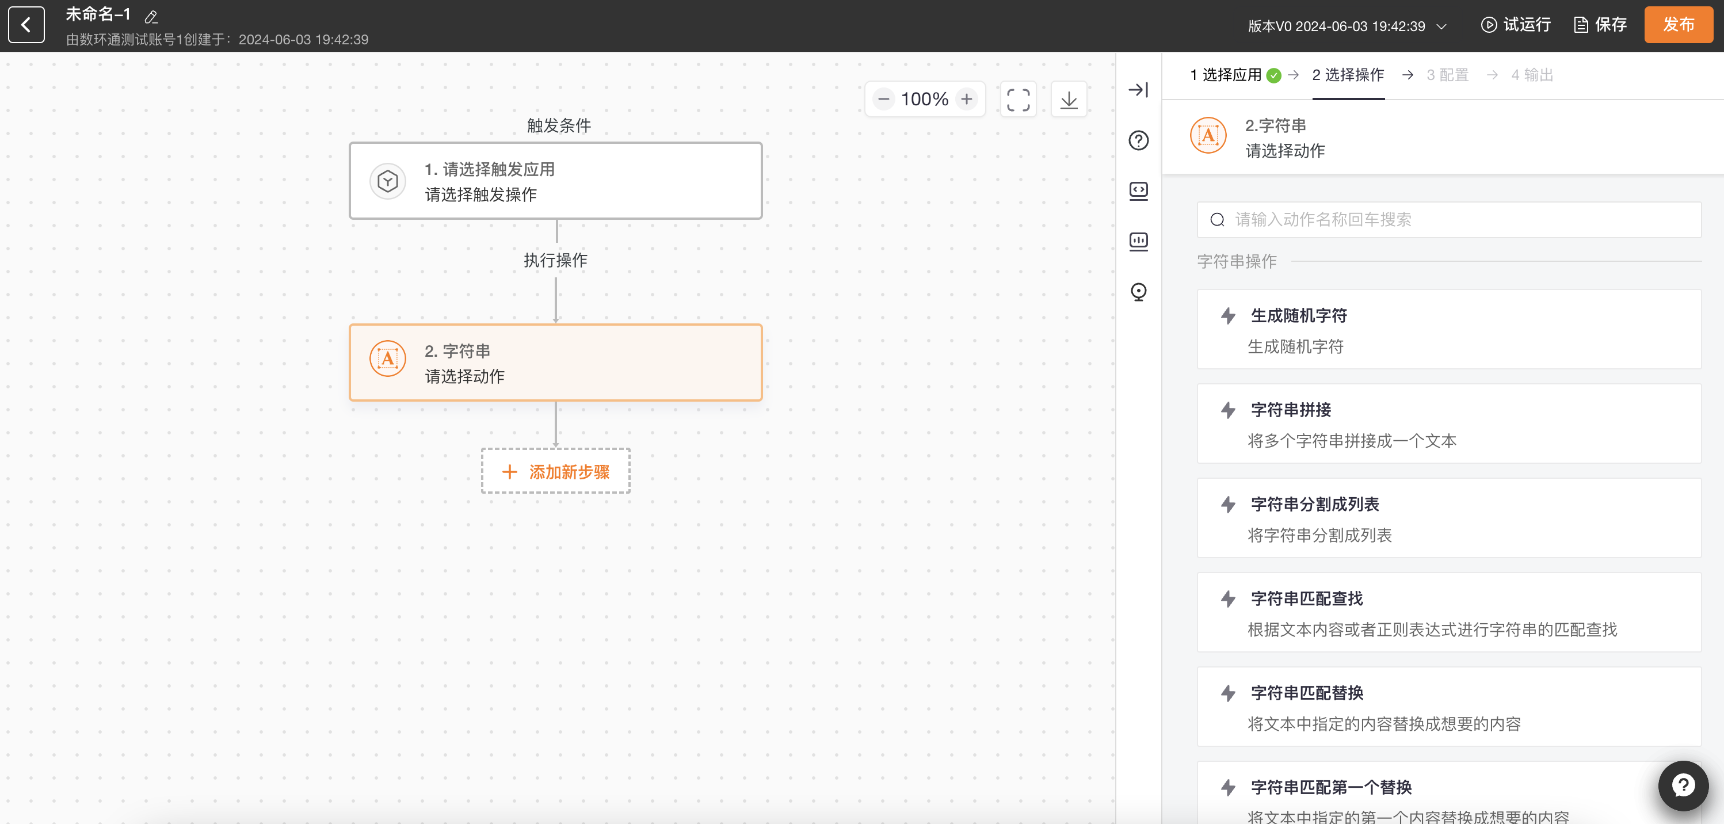Click the orange A icon in string node
This screenshot has height=824, width=1724.
coord(387,359)
